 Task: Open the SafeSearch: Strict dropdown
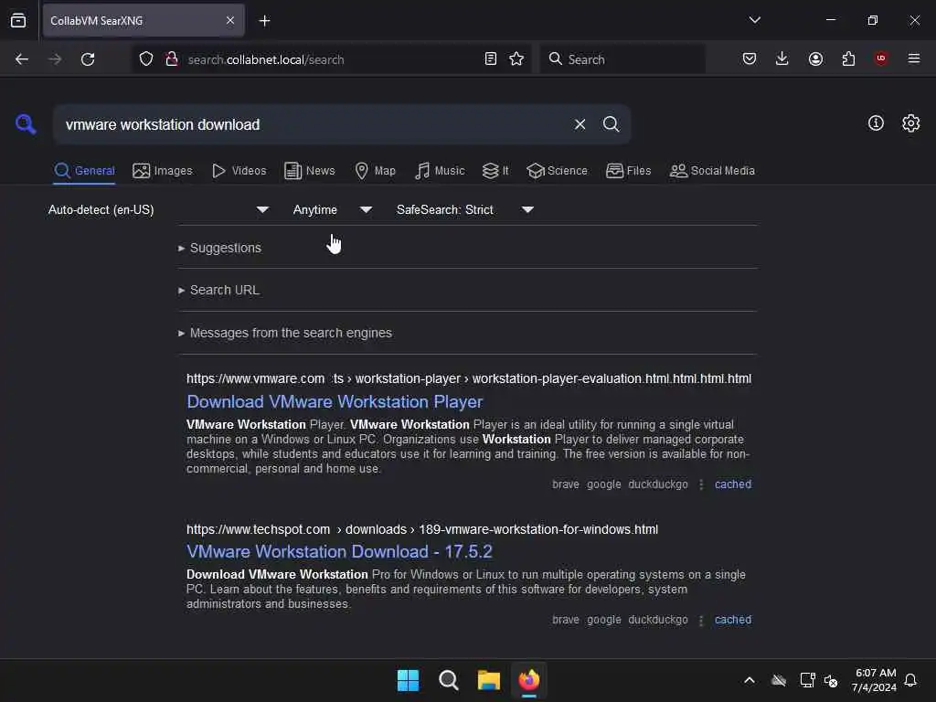coord(465,209)
